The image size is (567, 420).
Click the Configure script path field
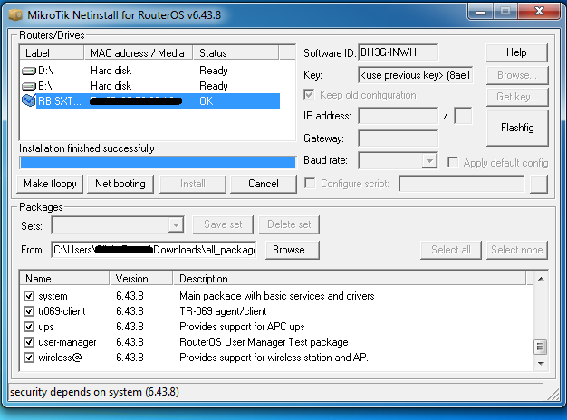click(462, 184)
